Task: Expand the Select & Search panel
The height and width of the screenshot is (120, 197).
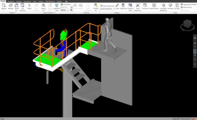Action: 49,13
